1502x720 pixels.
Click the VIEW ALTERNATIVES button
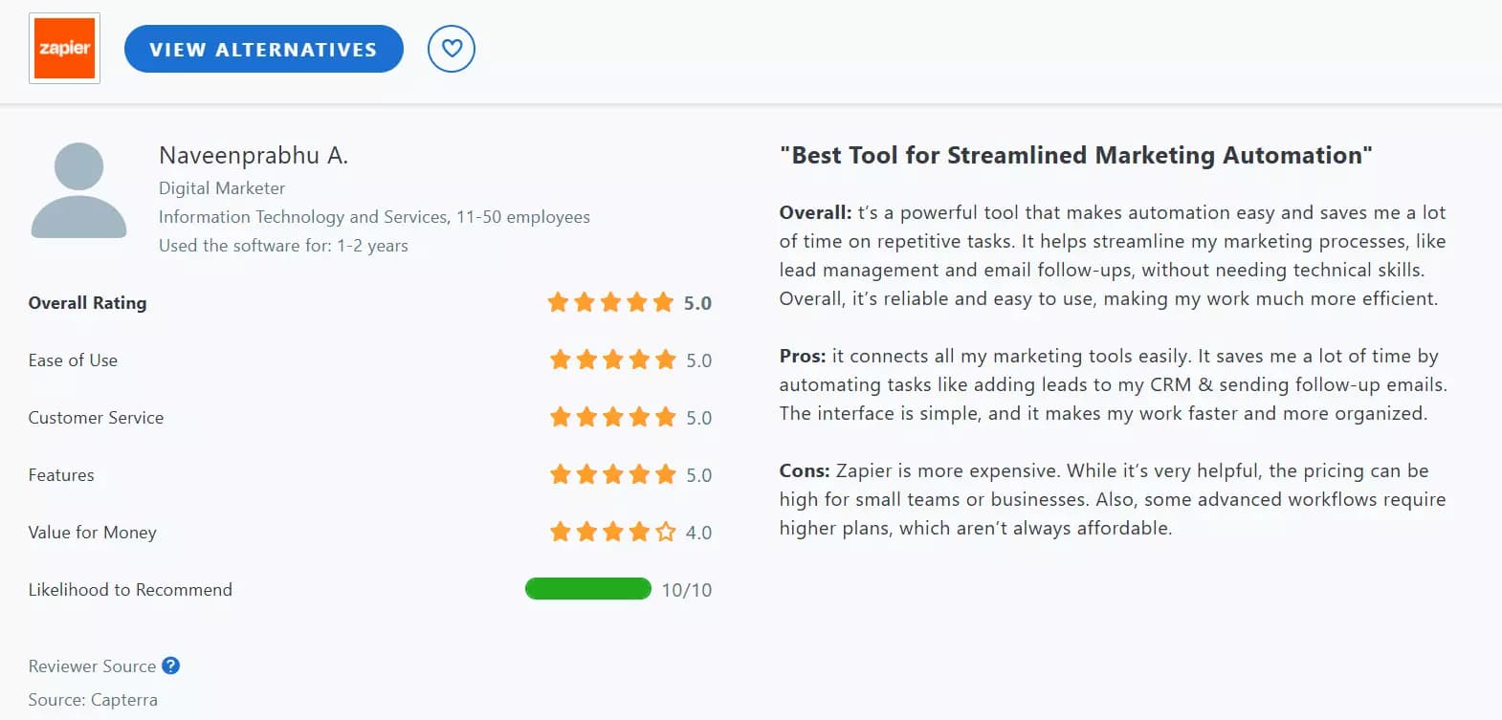[263, 49]
